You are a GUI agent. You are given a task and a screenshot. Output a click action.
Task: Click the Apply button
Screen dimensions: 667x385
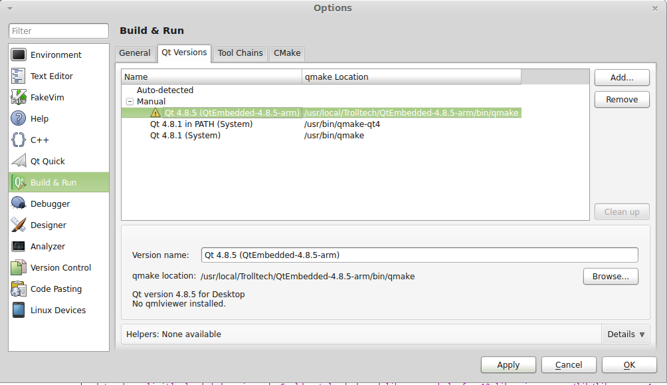(508, 365)
